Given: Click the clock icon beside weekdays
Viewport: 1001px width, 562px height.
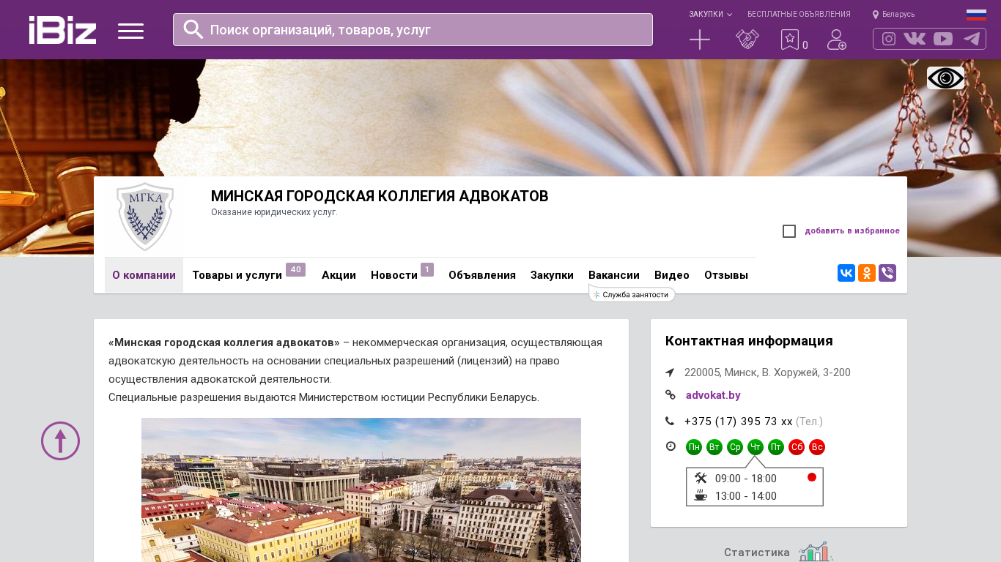Looking at the screenshot, I should [671, 446].
